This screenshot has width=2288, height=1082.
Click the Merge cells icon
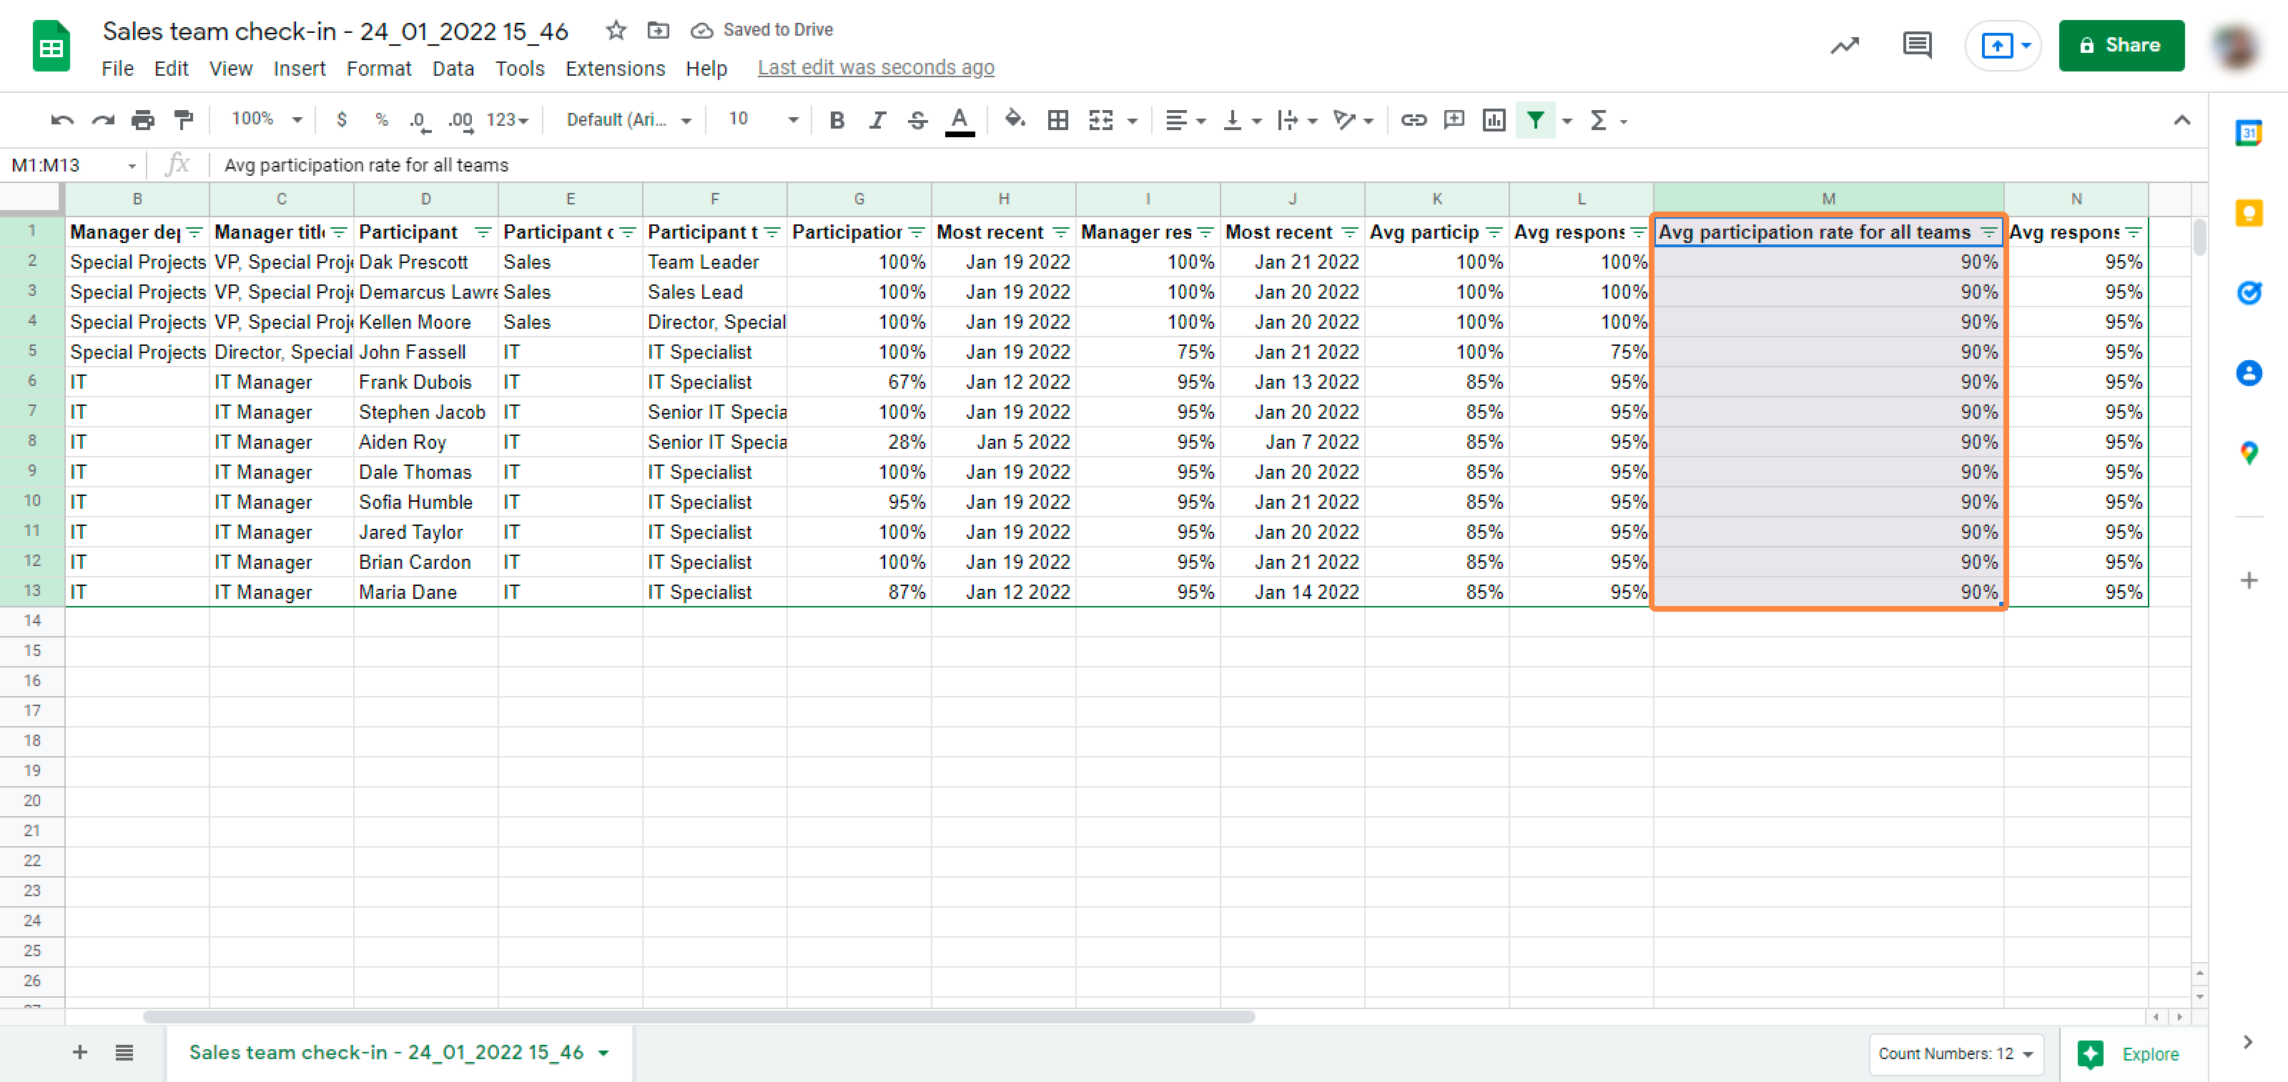[x=1101, y=120]
